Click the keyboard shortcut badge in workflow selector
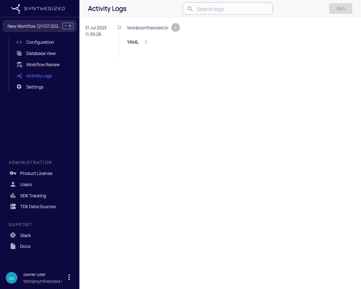361x289 pixels. [x=68, y=26]
